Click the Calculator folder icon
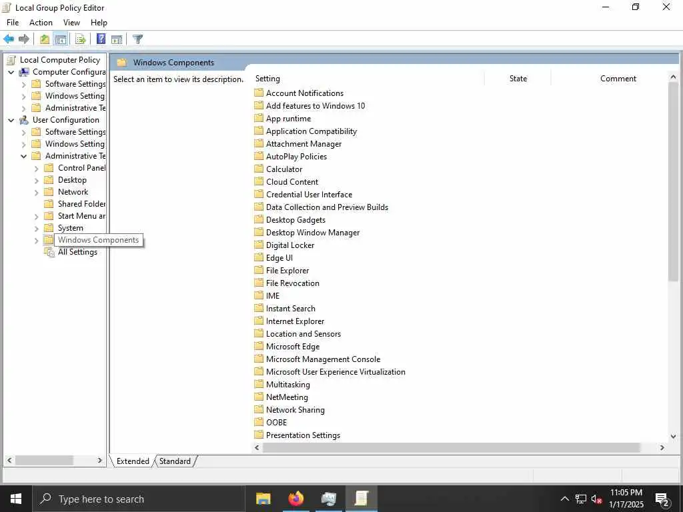This screenshot has height=512, width=683. click(259, 169)
